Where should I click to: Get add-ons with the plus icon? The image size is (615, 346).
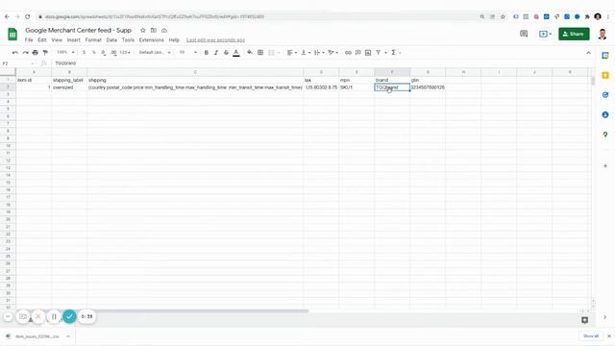tap(605, 166)
